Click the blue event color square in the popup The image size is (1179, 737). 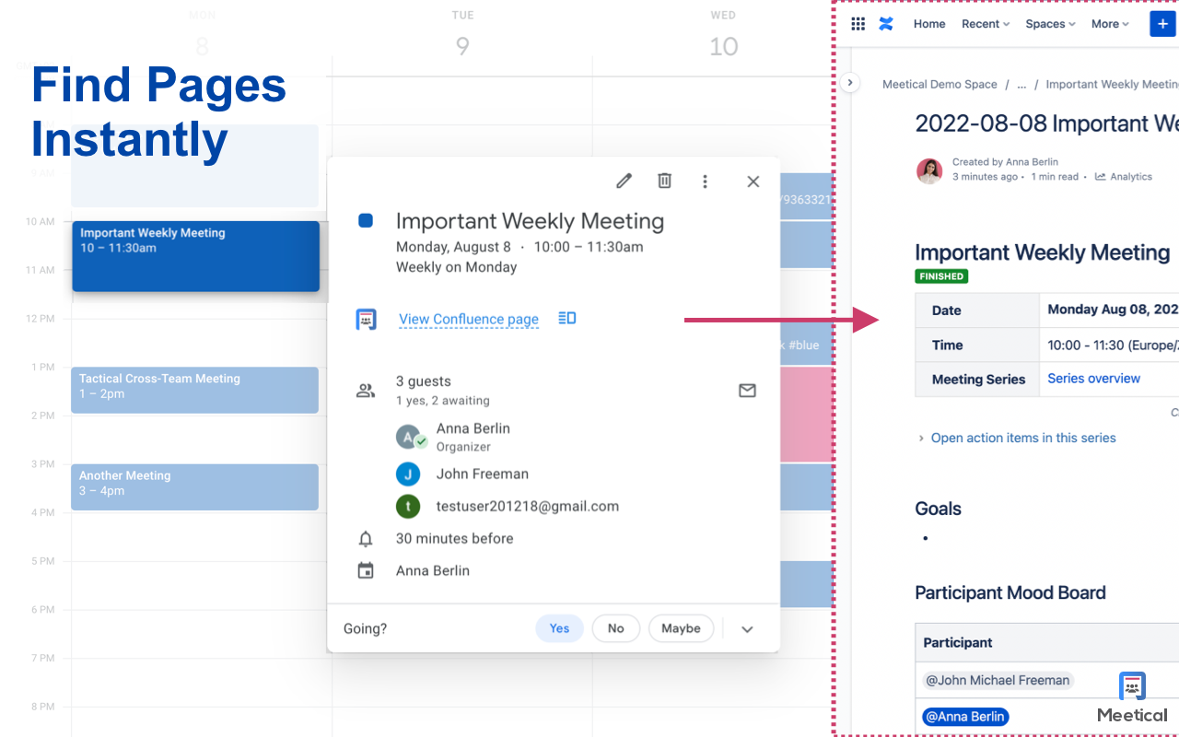click(366, 220)
